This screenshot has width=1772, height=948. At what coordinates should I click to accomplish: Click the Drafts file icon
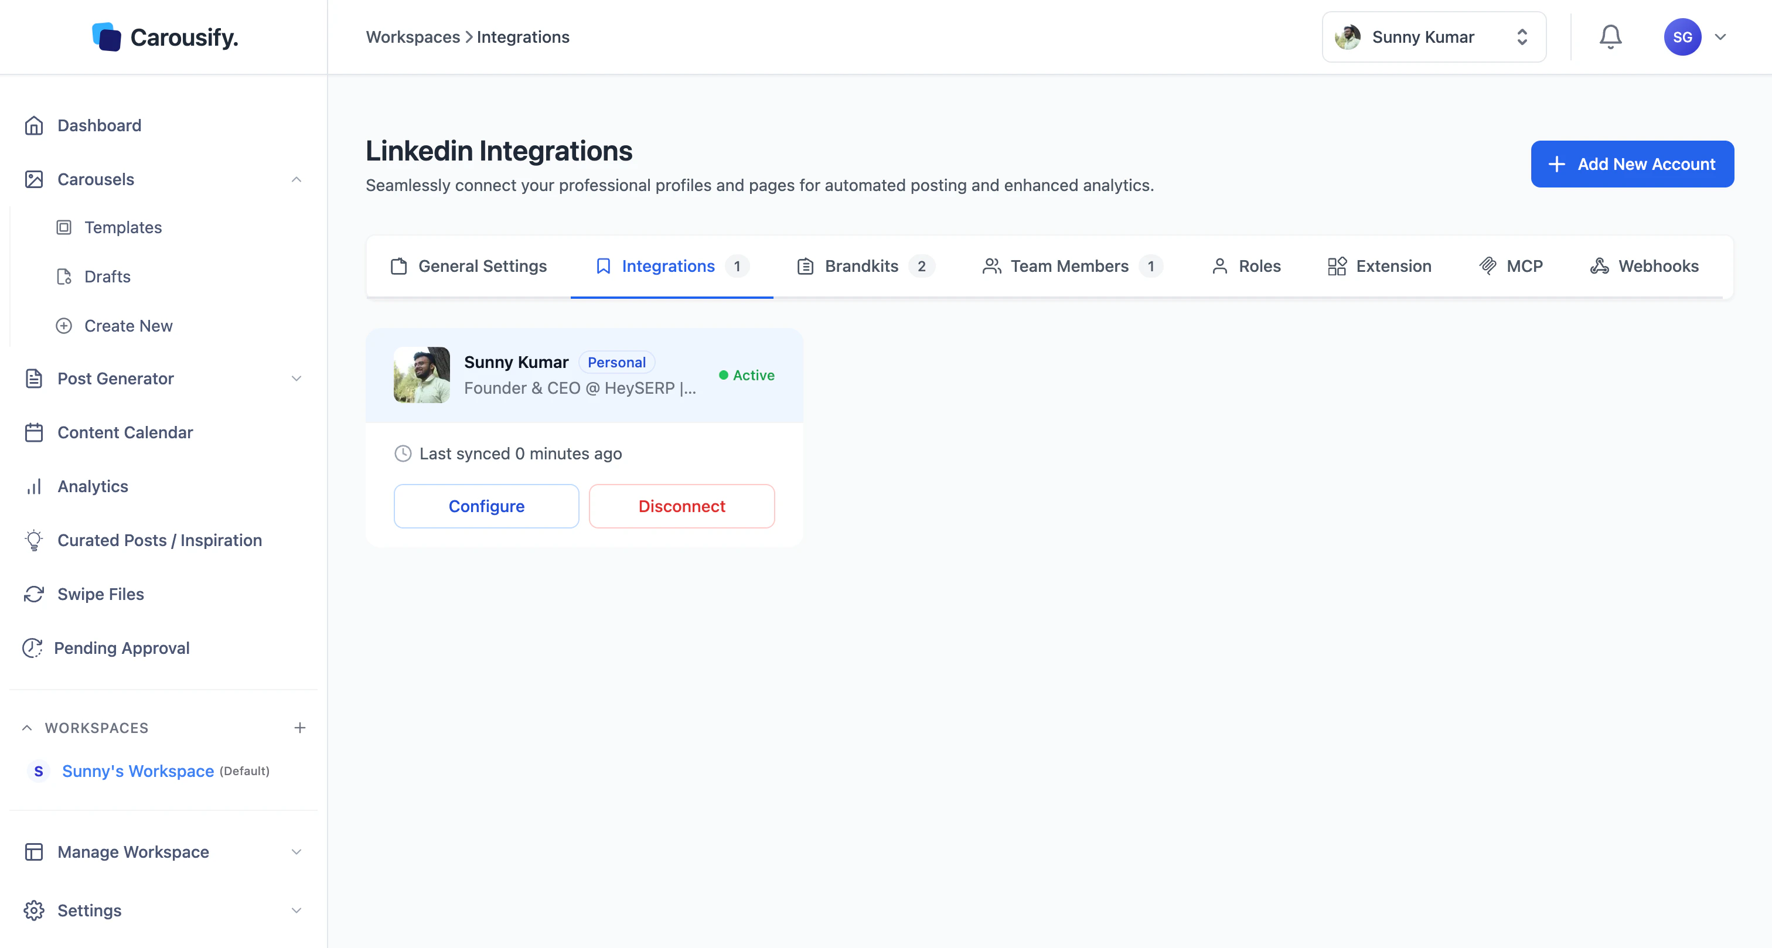click(64, 277)
